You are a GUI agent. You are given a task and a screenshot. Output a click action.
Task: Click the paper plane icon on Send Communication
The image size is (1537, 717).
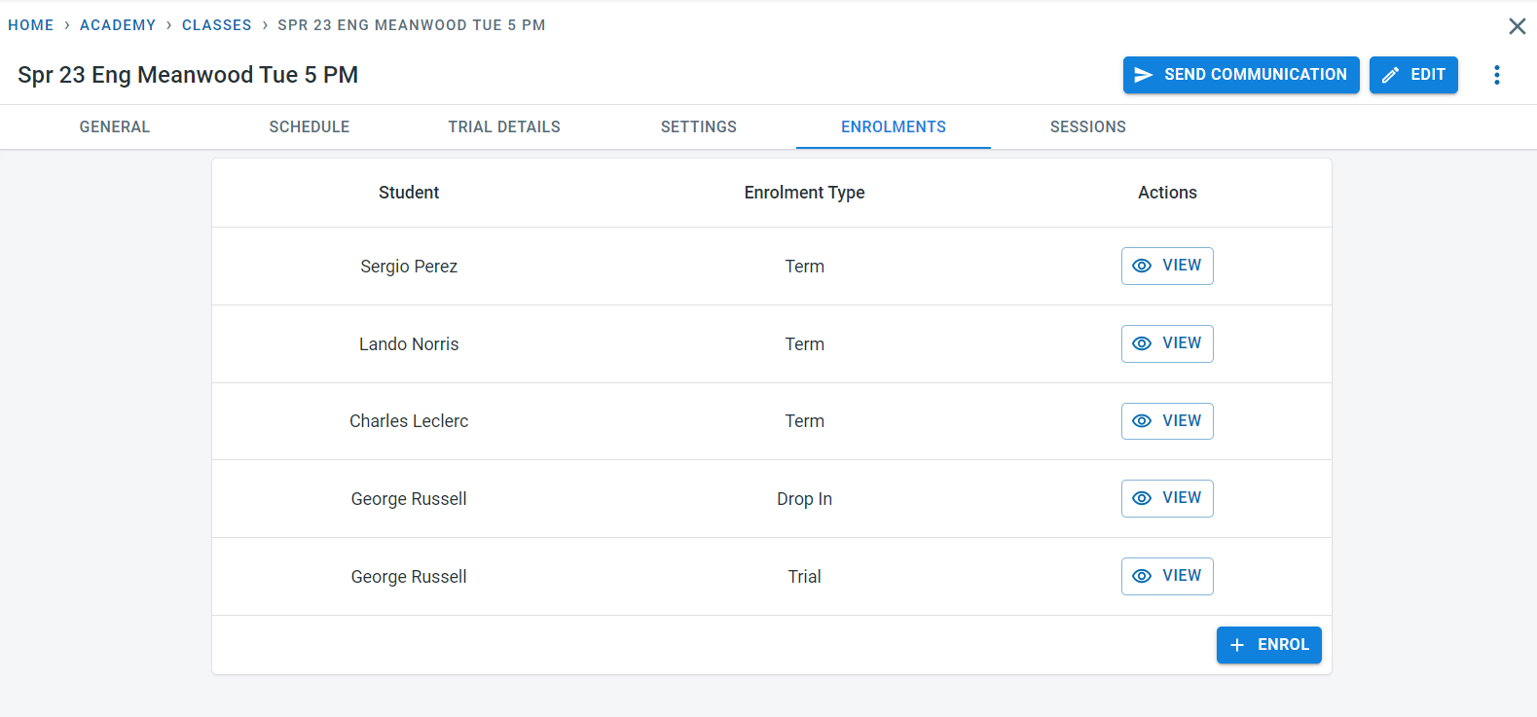(x=1144, y=75)
